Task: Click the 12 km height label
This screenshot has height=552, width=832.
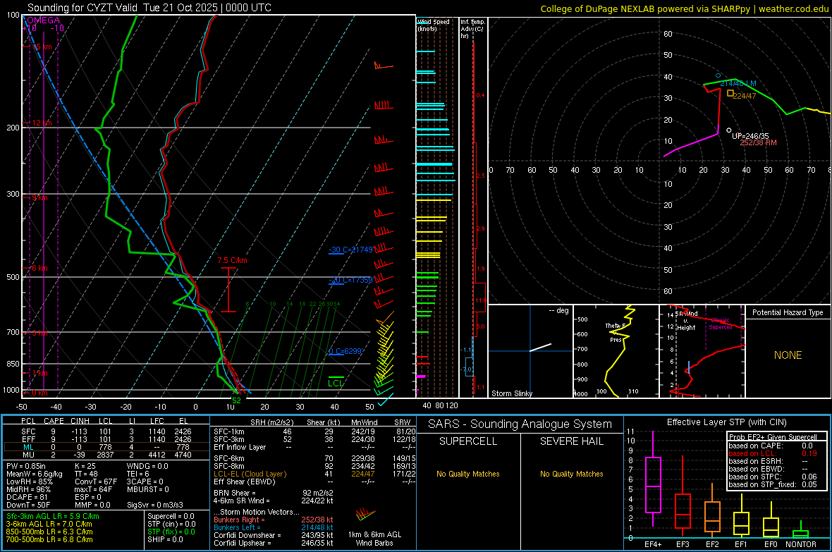Action: (x=42, y=123)
